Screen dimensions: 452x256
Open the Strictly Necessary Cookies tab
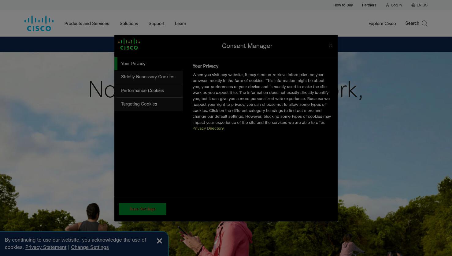point(149,77)
